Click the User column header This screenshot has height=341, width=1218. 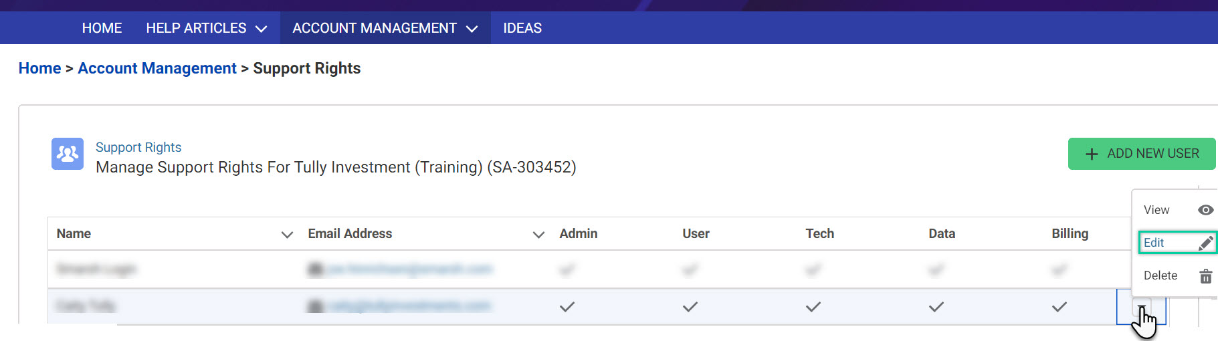(696, 233)
